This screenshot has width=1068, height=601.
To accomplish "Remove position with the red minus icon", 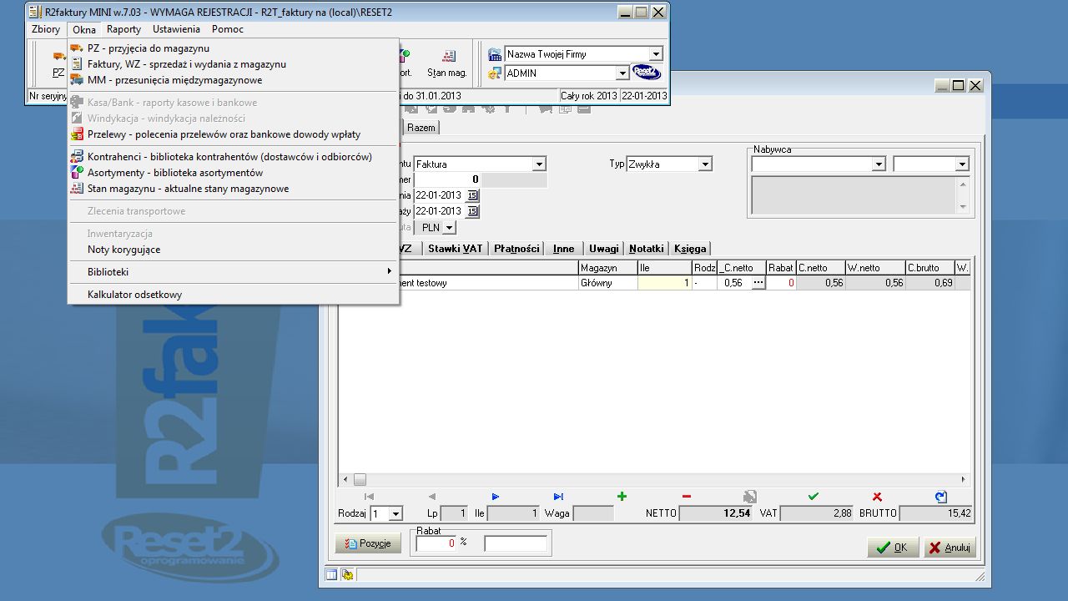I will tap(686, 497).
